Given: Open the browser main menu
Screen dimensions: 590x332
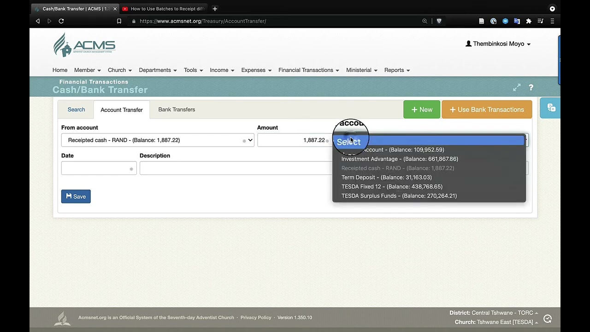Looking at the screenshot, I should 552,21.
